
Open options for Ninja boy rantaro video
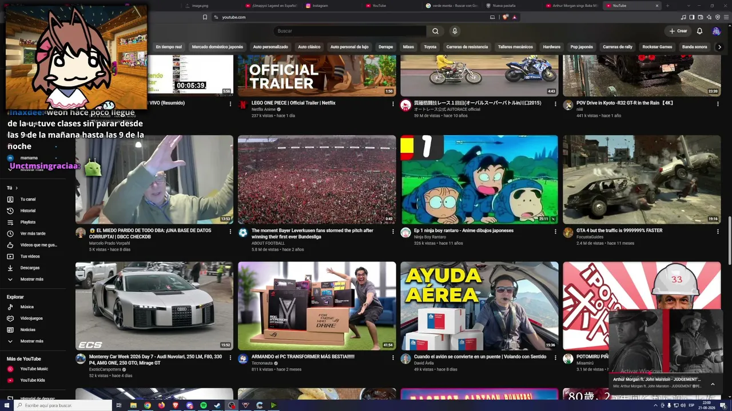pyautogui.click(x=555, y=231)
